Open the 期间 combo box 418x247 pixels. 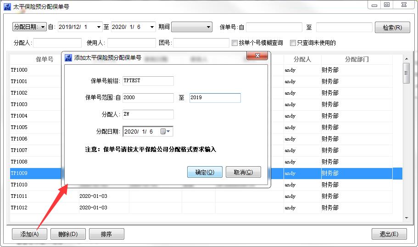pos(208,27)
